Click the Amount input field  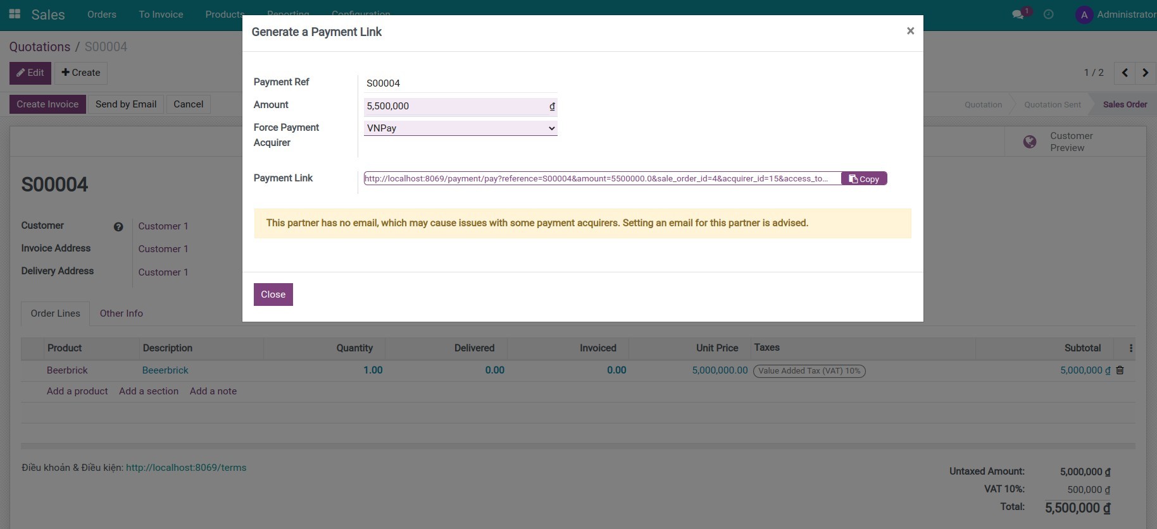pos(461,106)
